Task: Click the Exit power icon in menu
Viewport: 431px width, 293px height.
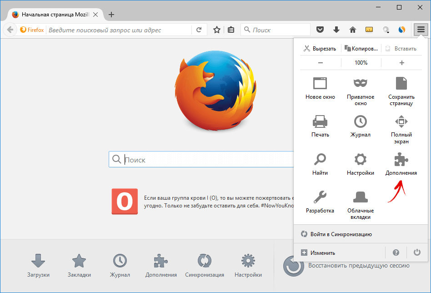Action: click(417, 253)
